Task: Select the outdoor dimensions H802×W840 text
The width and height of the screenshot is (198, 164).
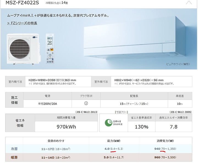Action: coord(139,80)
